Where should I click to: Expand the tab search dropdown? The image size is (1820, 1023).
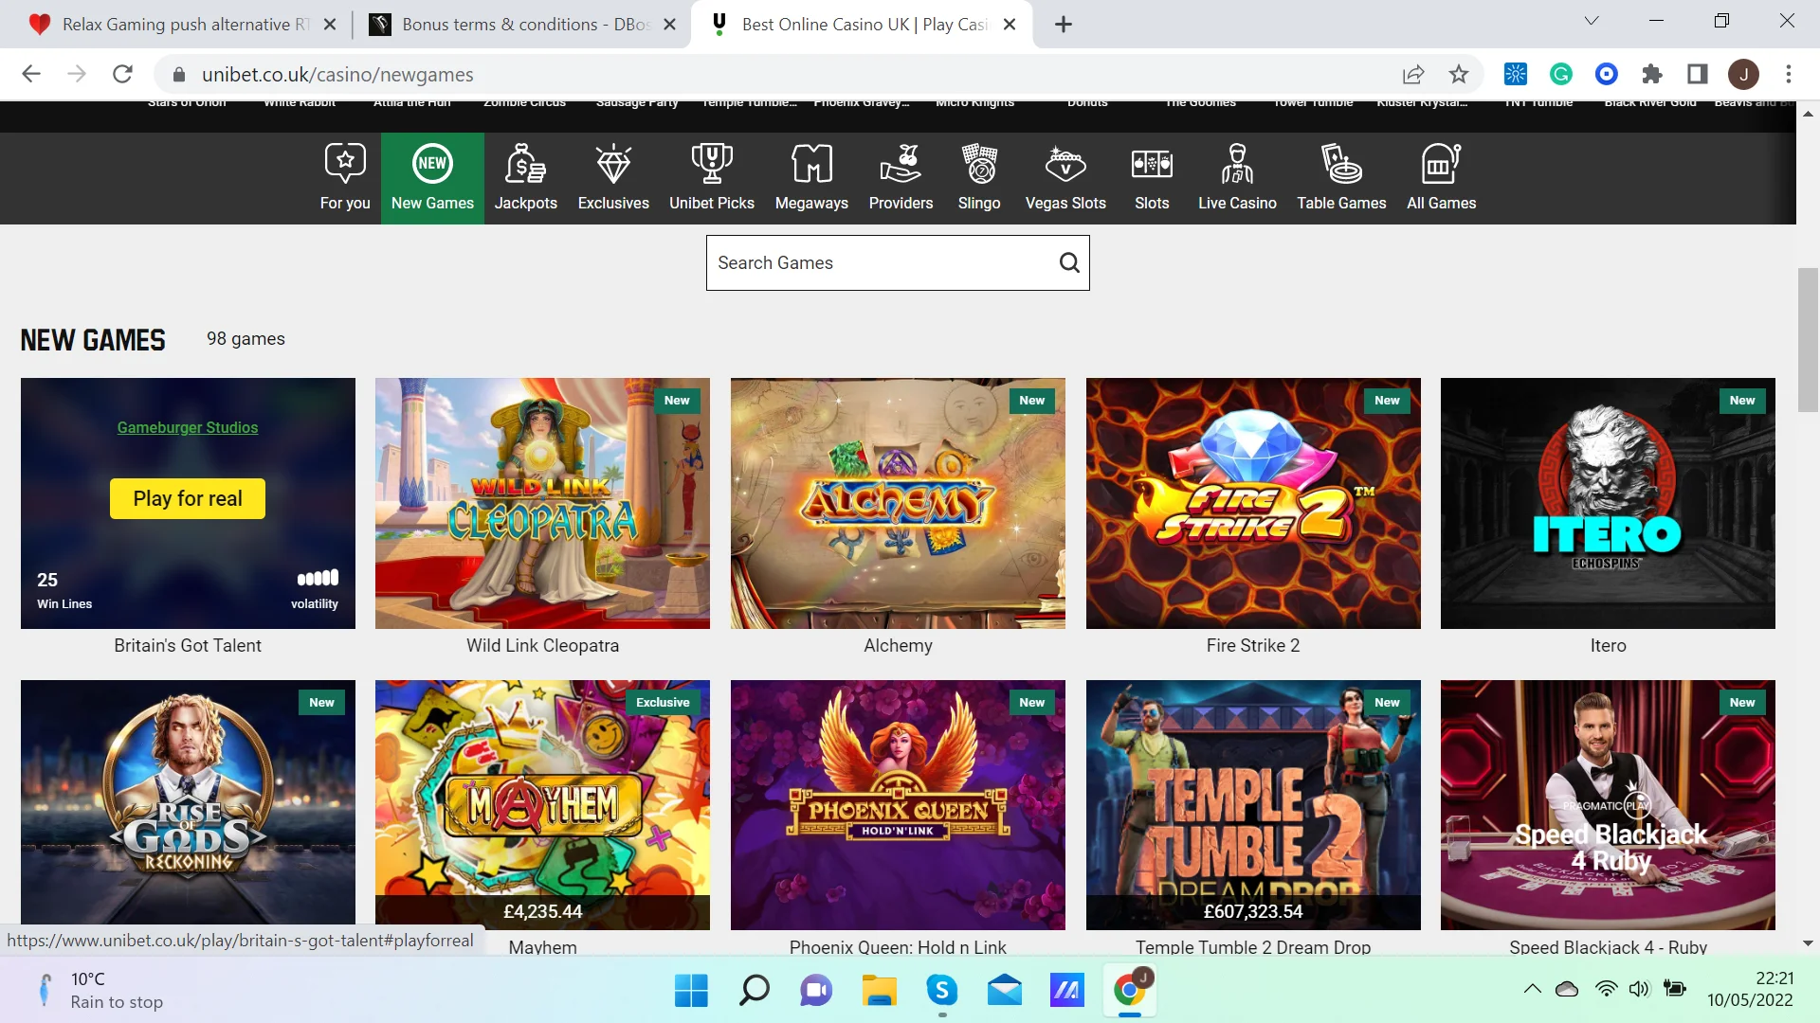coord(1592,21)
